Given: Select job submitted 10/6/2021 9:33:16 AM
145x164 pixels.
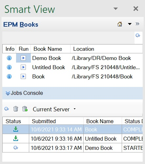Looking at the screenshot, I should pos(56,139).
